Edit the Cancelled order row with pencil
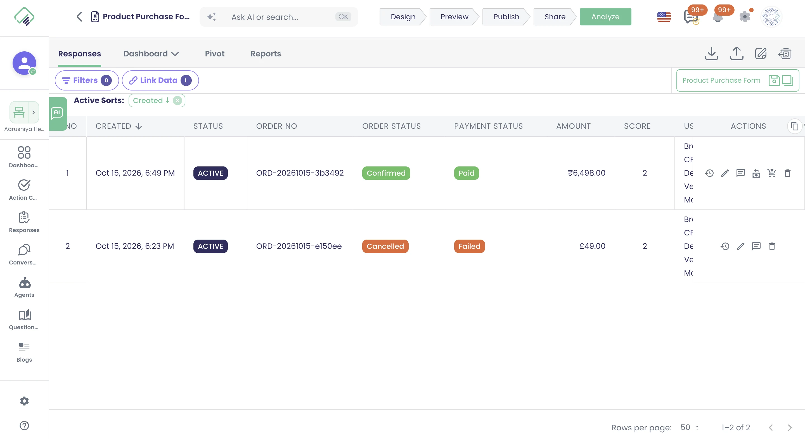This screenshot has width=805, height=439. coord(741,246)
